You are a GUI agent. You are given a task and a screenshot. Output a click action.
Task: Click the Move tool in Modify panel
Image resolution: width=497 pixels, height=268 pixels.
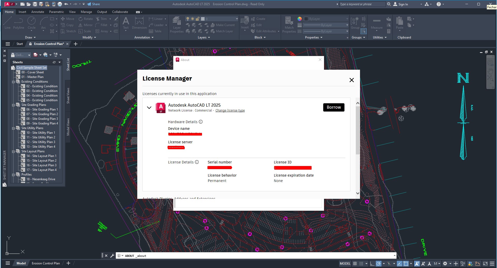coord(68,19)
